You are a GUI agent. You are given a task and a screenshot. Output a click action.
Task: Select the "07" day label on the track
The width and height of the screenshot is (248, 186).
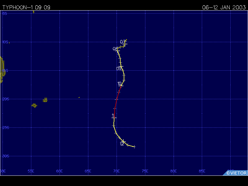pos(123,42)
